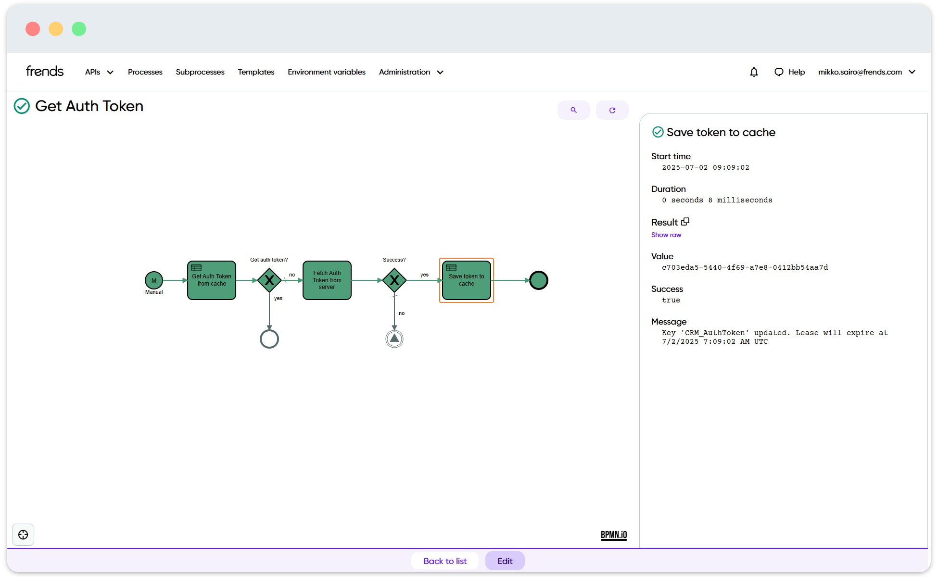Open the Environment variables section
Image resolution: width=938 pixels, height=577 pixels.
326,72
